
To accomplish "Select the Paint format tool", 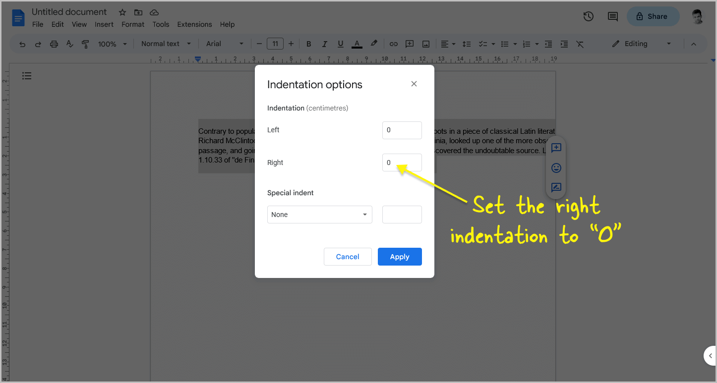I will tap(85, 44).
